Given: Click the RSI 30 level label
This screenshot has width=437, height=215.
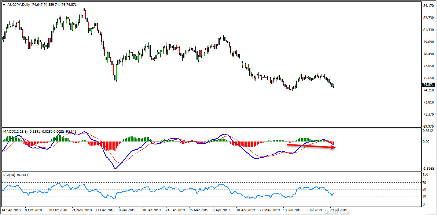Looking at the screenshot, I should pyautogui.click(x=425, y=196).
